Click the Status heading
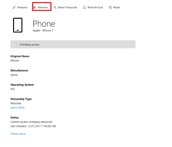This screenshot has width=172, height=147. click(x=15, y=118)
